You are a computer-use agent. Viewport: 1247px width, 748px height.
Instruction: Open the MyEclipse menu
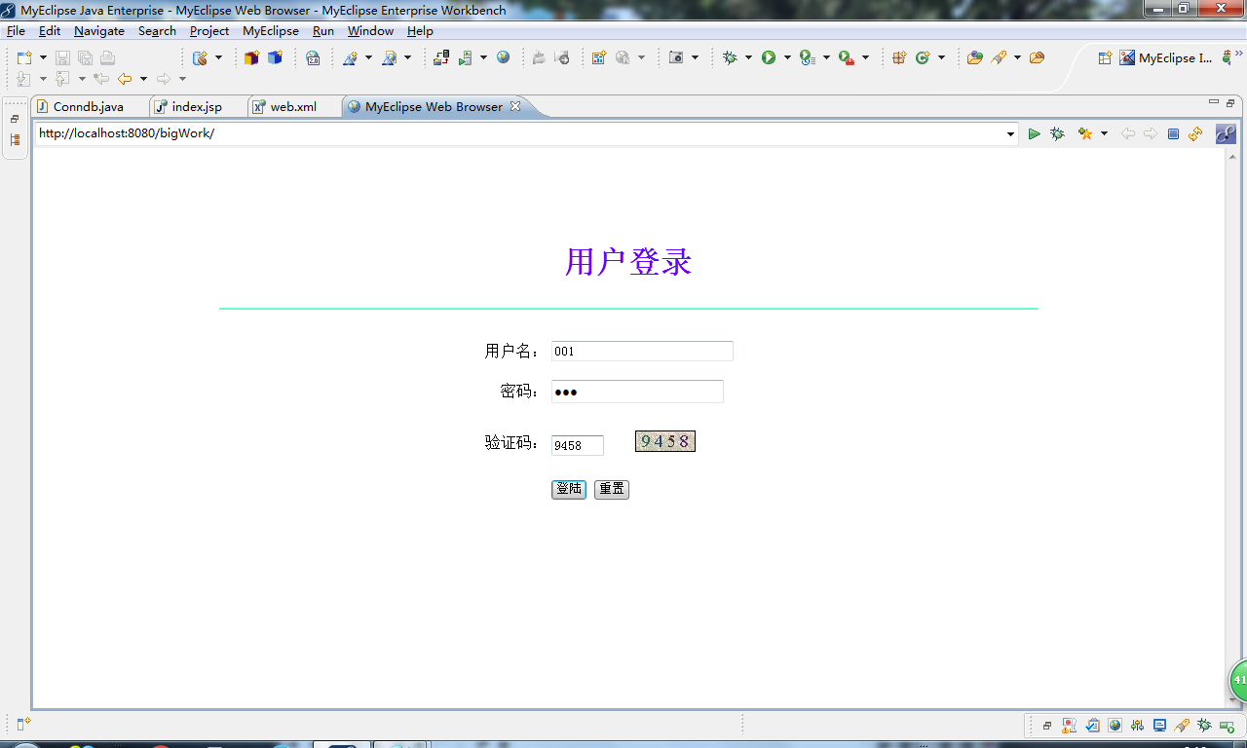[271, 31]
